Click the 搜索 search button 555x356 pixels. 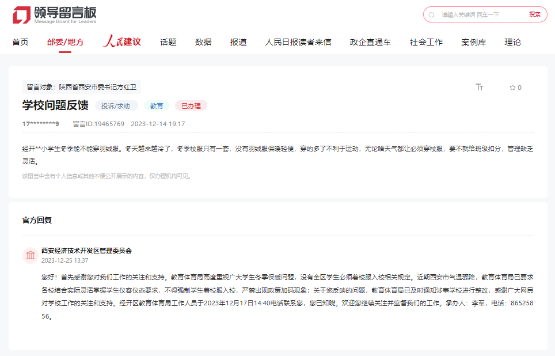(535, 14)
